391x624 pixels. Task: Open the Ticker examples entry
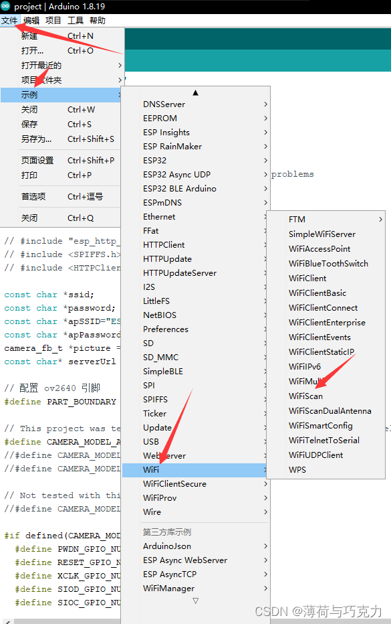[194, 414]
